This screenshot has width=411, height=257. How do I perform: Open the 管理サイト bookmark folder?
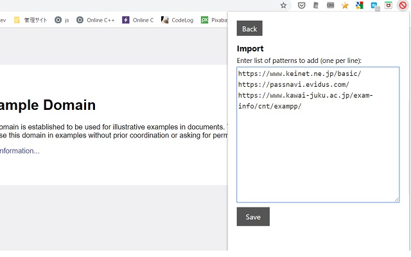[x=30, y=20]
